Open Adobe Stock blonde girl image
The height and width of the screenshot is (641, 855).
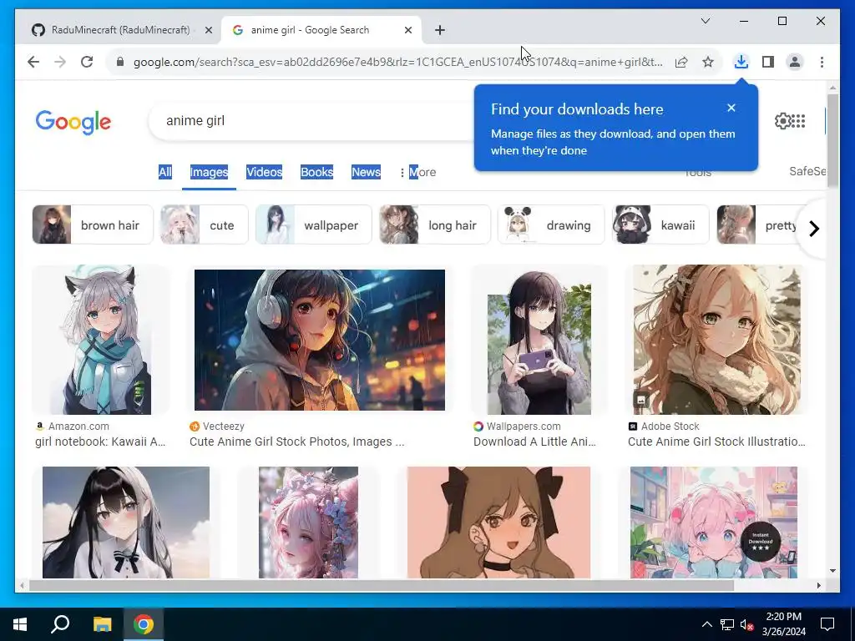coord(717,340)
